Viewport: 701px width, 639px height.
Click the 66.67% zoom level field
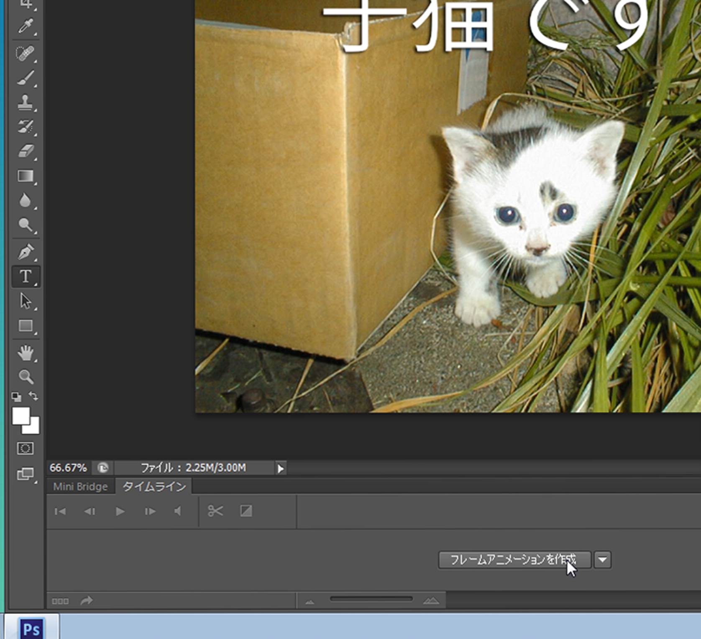(68, 468)
